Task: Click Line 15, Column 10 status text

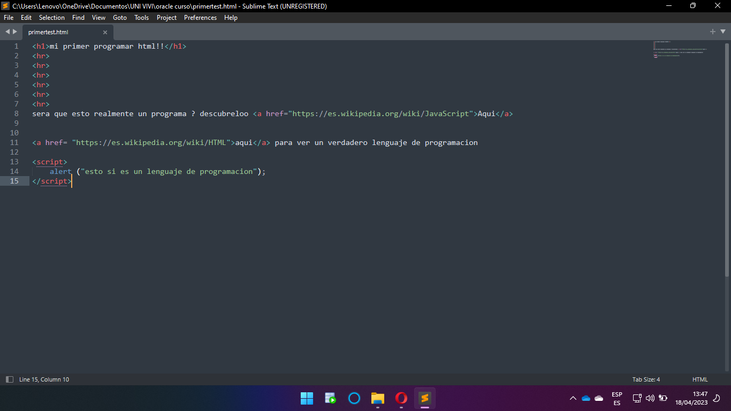Action: point(44,379)
